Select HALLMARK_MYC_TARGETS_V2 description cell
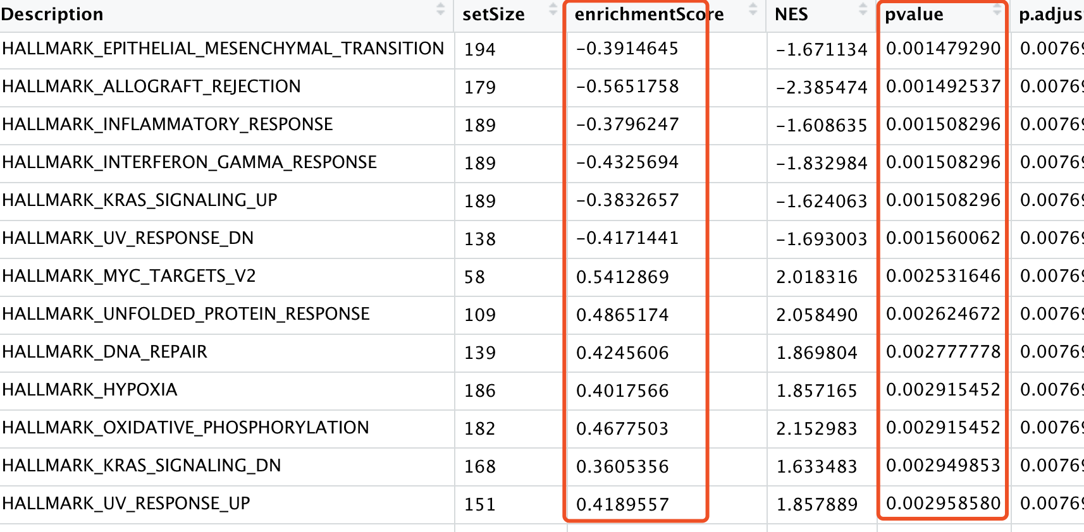Screen dimensions: 1084x532 pyautogui.click(x=129, y=276)
